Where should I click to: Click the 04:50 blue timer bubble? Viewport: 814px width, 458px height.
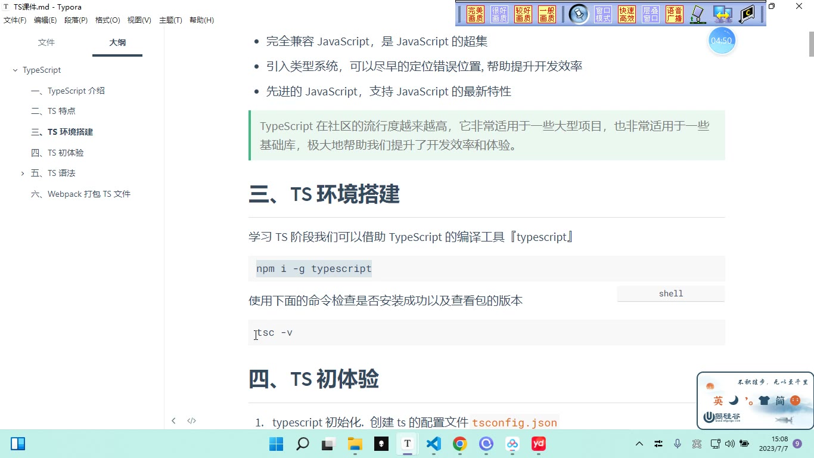pos(722,41)
